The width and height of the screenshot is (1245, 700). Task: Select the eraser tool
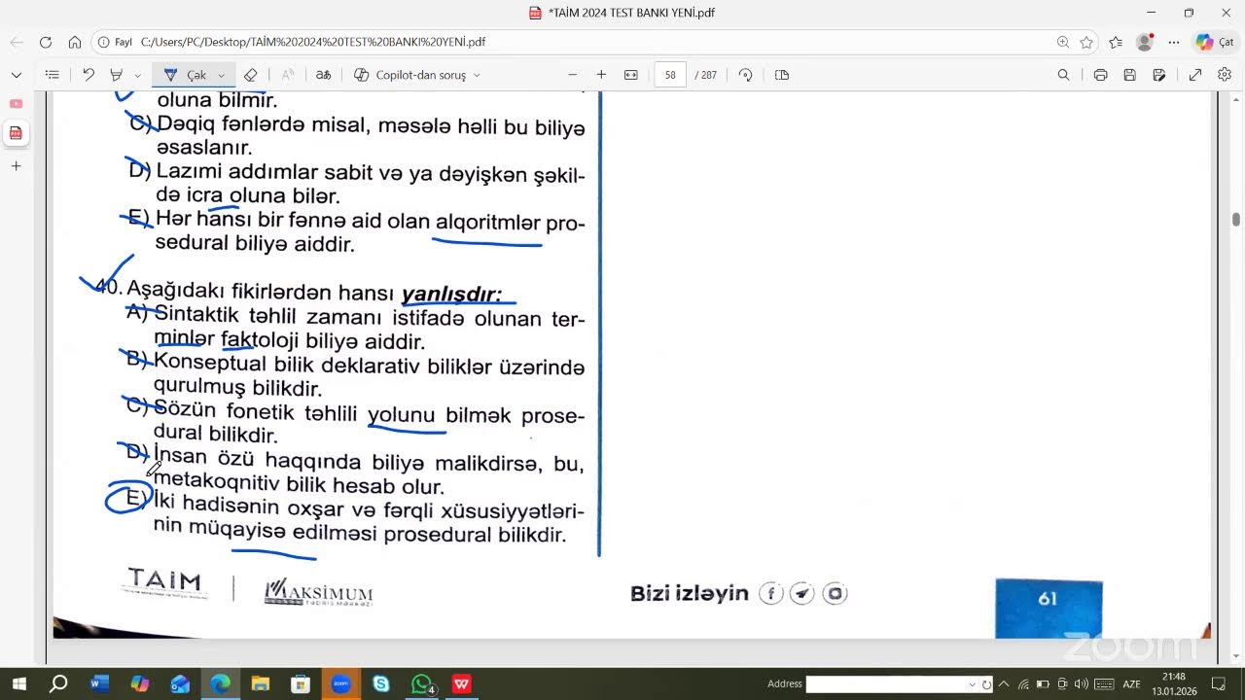250,75
